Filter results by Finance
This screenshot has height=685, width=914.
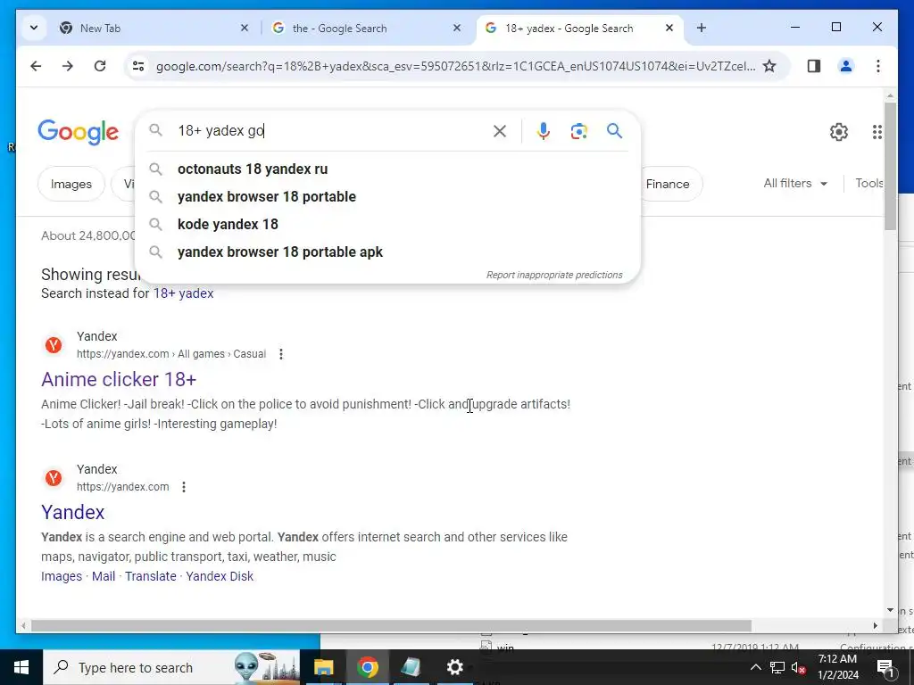[668, 184]
